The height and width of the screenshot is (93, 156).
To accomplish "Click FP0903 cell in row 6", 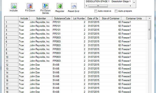I will click(62, 42).
